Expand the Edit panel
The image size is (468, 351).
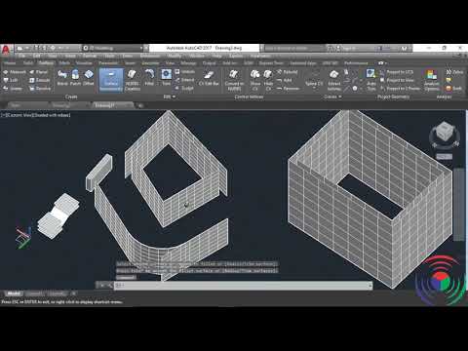coord(170,97)
